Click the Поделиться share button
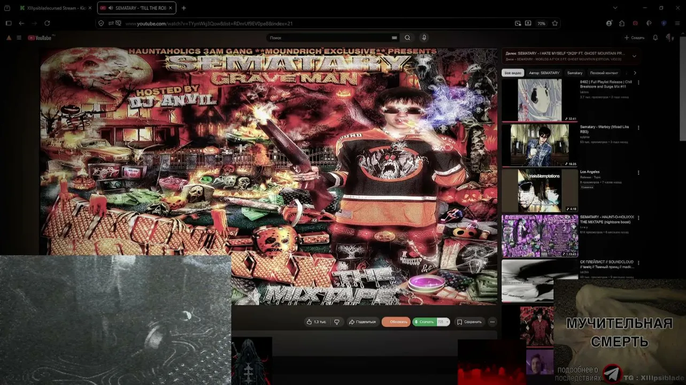Screen dimensions: 686x385 pyautogui.click(x=362, y=322)
